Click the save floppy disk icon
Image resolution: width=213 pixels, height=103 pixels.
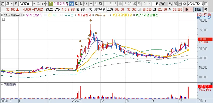pyautogui.click(x=180, y=4)
